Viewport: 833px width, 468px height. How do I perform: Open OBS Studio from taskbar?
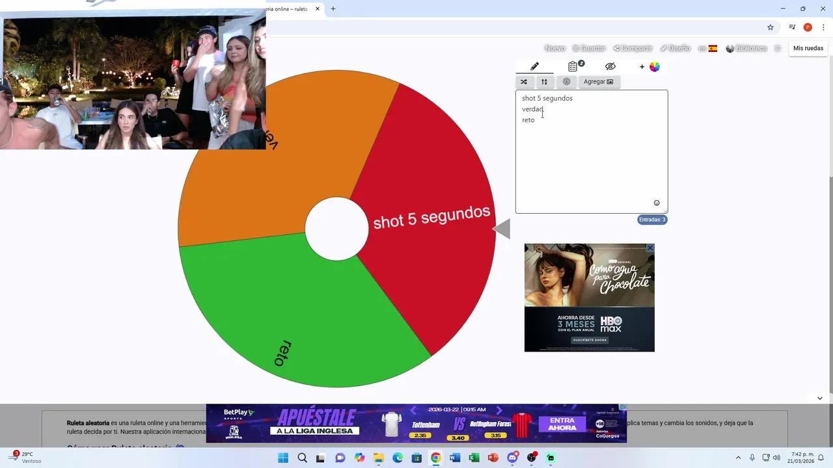[x=532, y=458]
